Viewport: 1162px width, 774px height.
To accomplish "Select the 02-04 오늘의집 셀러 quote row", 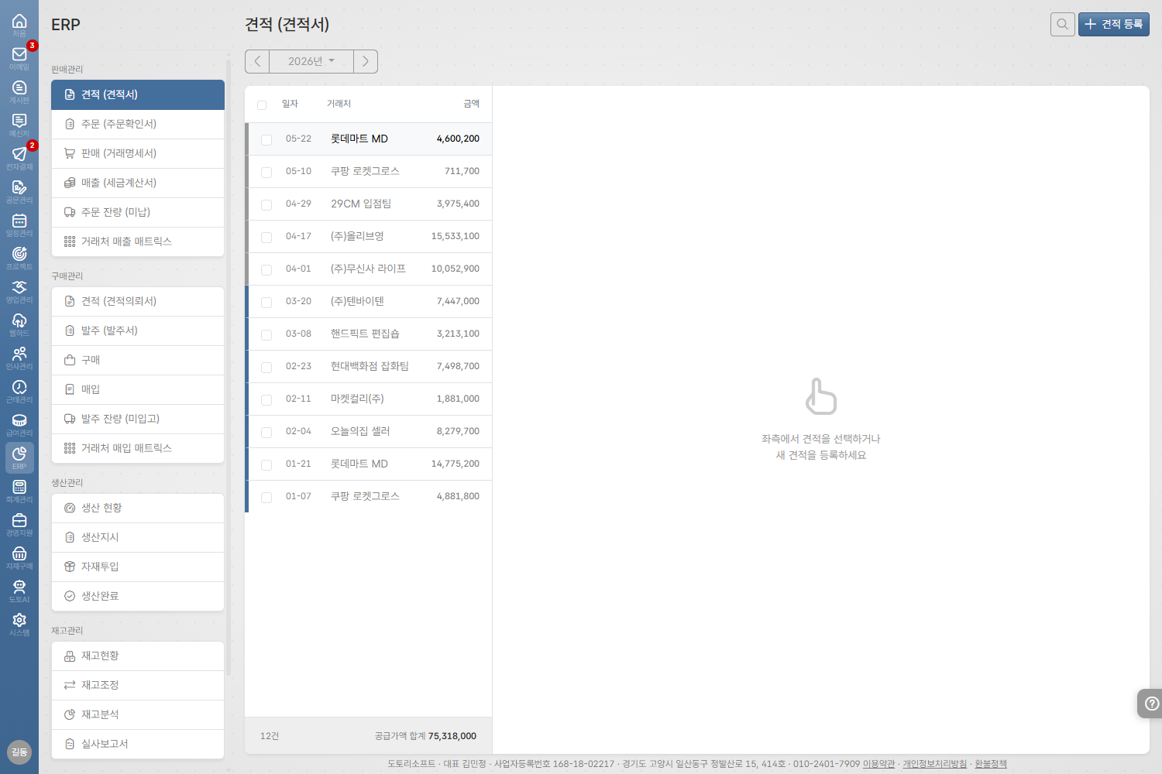I will click(x=370, y=432).
